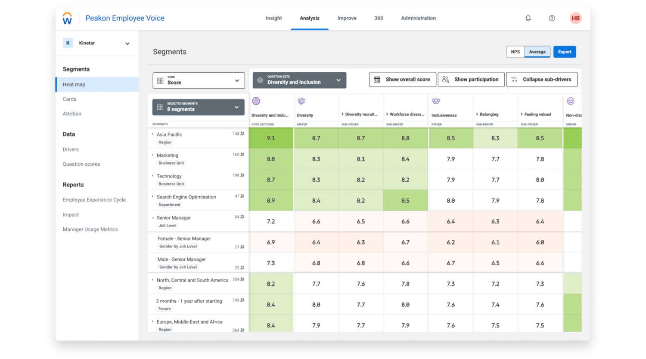The image size is (646, 359).
Task: Open the 8 segments selector dropdown
Action: (x=198, y=107)
